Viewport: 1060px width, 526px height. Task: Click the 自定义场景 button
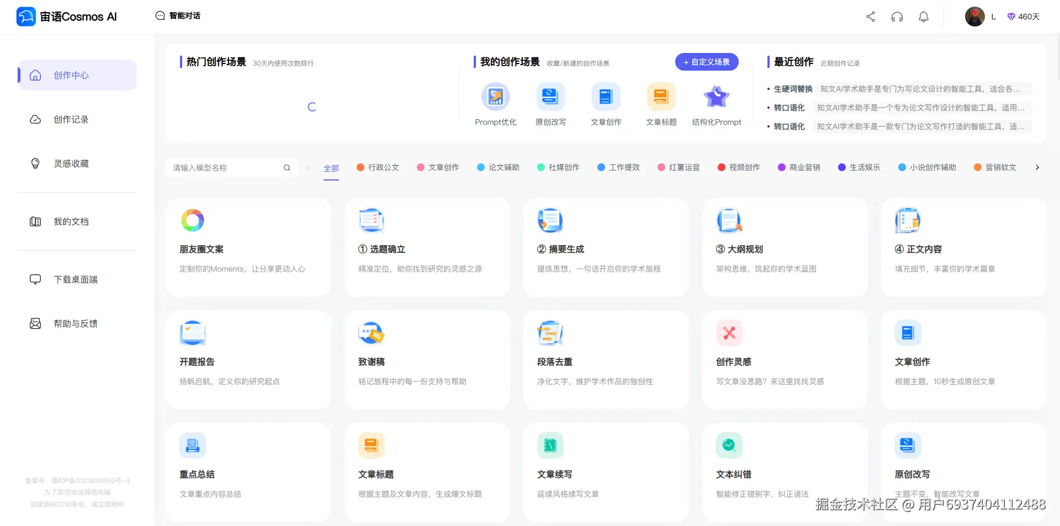pyautogui.click(x=707, y=62)
